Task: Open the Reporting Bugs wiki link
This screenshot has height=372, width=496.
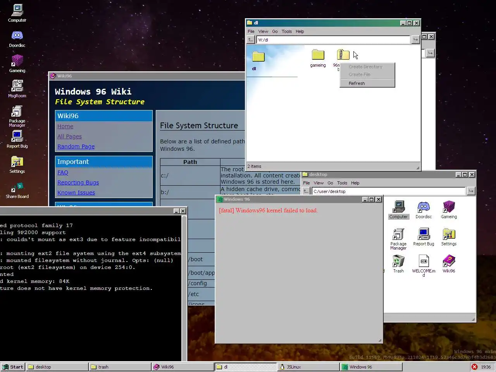Action: tap(78, 183)
